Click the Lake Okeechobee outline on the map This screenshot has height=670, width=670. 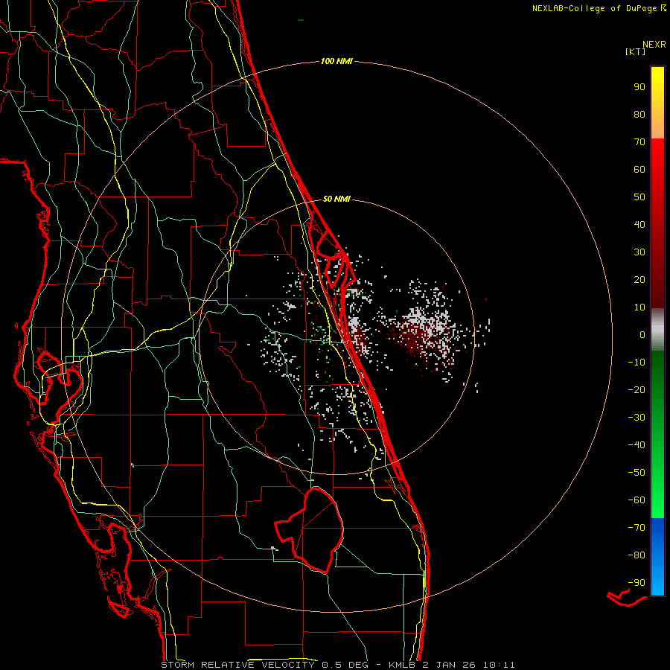coord(310,530)
